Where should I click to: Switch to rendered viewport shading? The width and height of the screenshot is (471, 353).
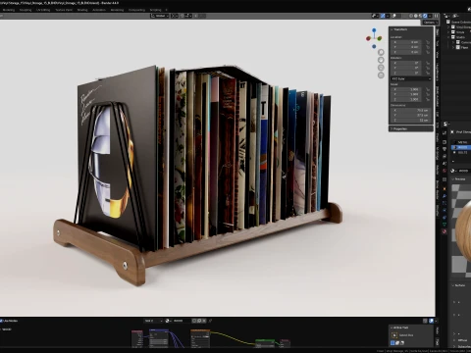point(425,16)
